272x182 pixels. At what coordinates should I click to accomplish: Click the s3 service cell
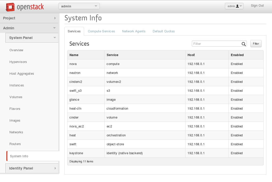[x=145, y=90]
